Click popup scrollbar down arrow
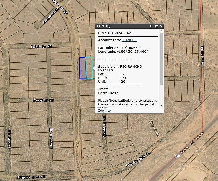 [161, 106]
